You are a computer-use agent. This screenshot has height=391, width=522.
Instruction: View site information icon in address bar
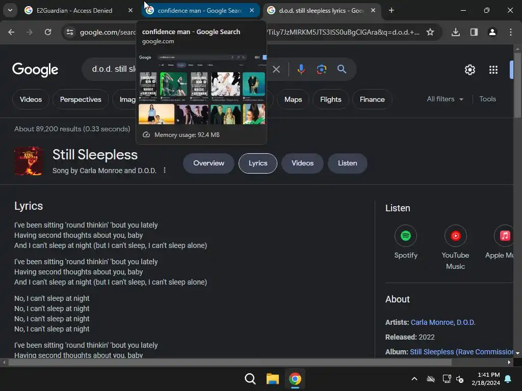click(70, 32)
